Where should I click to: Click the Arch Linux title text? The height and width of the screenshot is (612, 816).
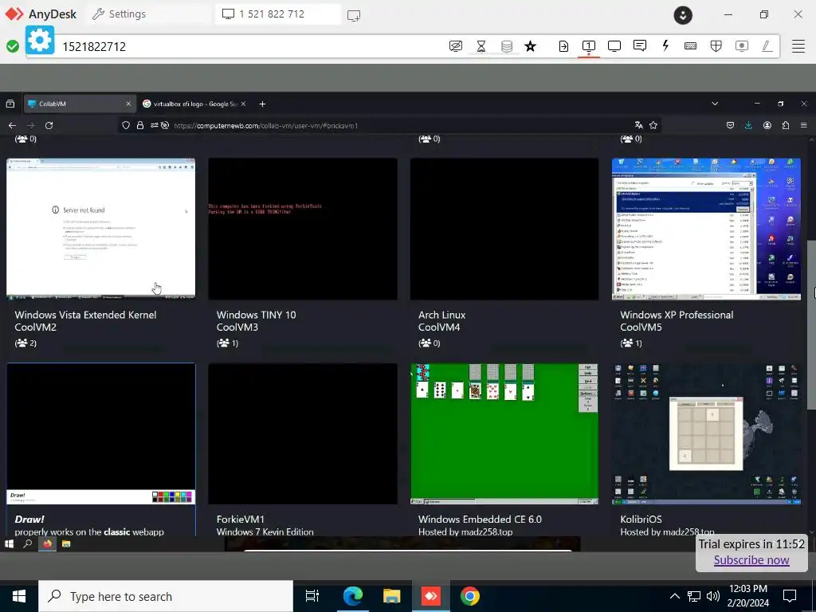pyautogui.click(x=441, y=315)
